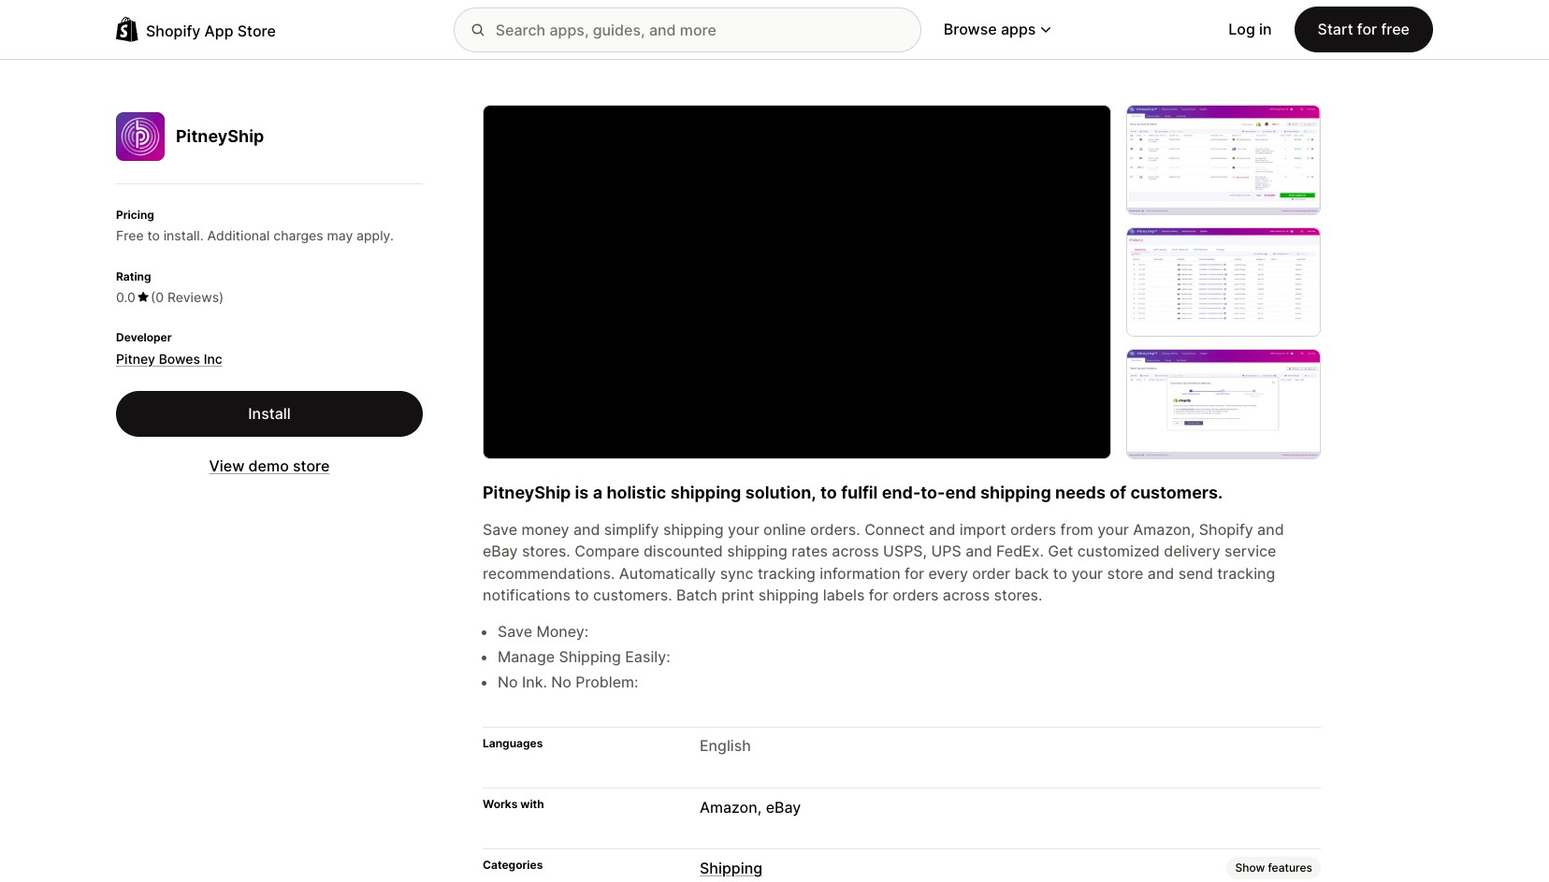The width and height of the screenshot is (1549, 882).
Task: Click the Start for free button
Action: [1363, 30]
